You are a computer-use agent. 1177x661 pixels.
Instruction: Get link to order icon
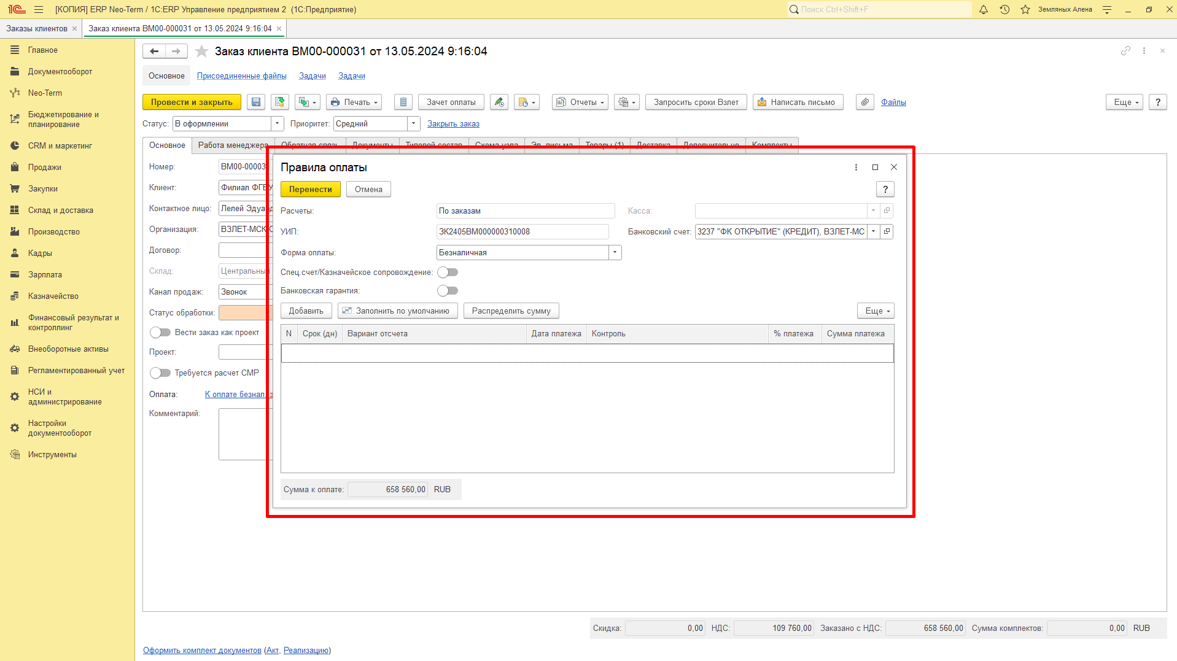(1125, 51)
